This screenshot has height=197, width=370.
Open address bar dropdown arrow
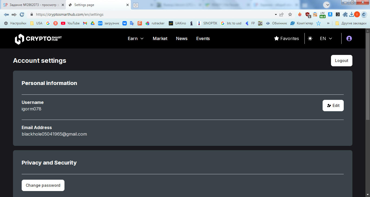(x=276, y=14)
